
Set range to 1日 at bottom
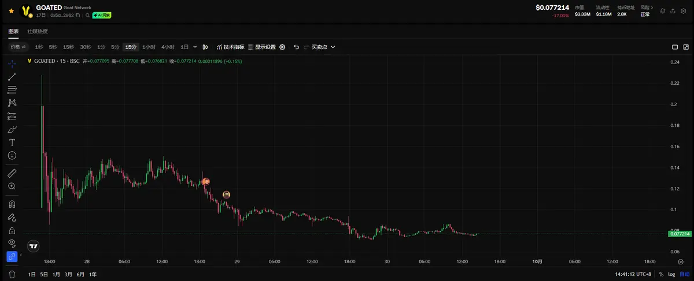coord(32,274)
